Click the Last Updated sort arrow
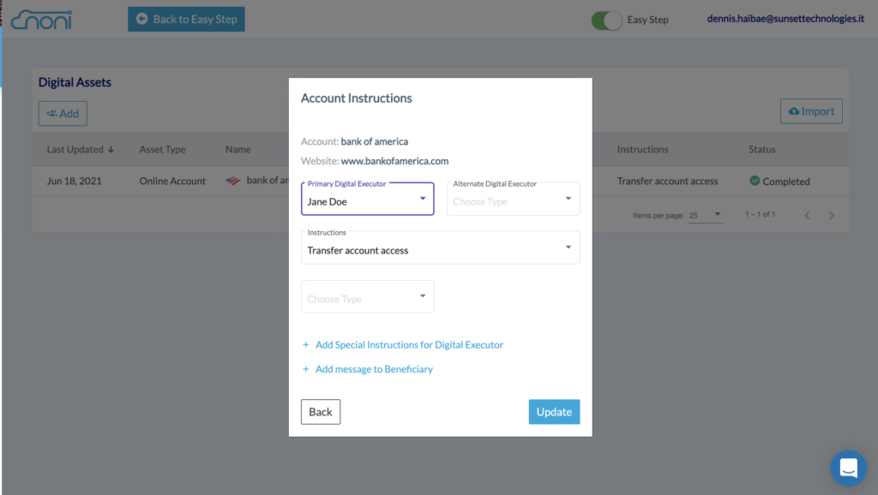The width and height of the screenshot is (878, 495). (111, 149)
